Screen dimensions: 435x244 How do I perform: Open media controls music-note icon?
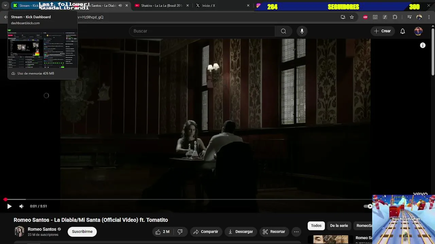410,17
